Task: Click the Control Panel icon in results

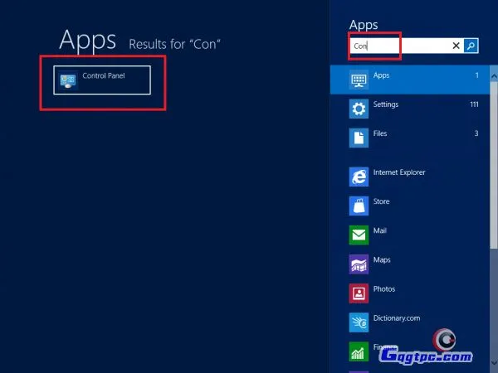Action: 68,80
